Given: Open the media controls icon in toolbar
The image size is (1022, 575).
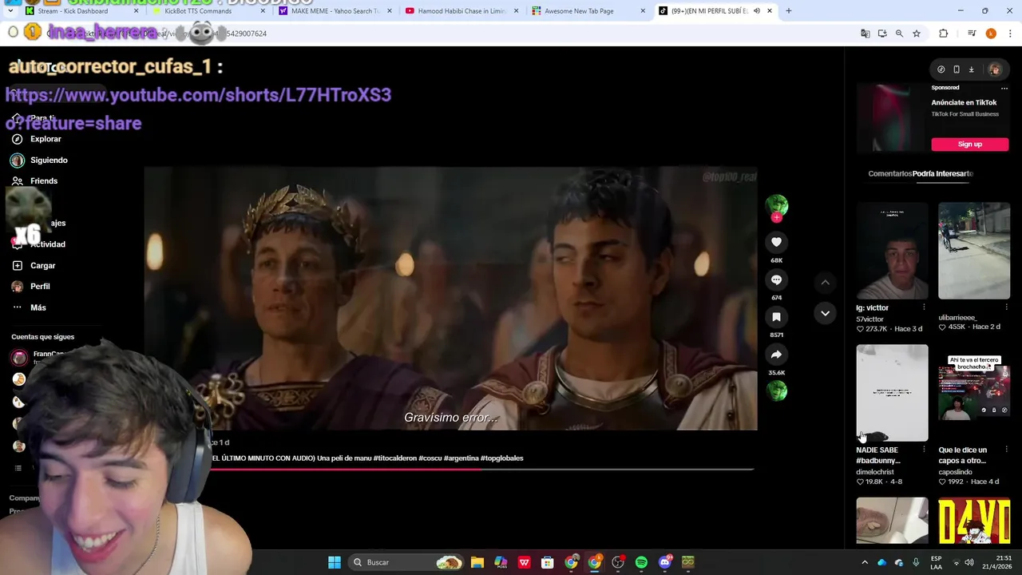Looking at the screenshot, I should pyautogui.click(x=972, y=34).
